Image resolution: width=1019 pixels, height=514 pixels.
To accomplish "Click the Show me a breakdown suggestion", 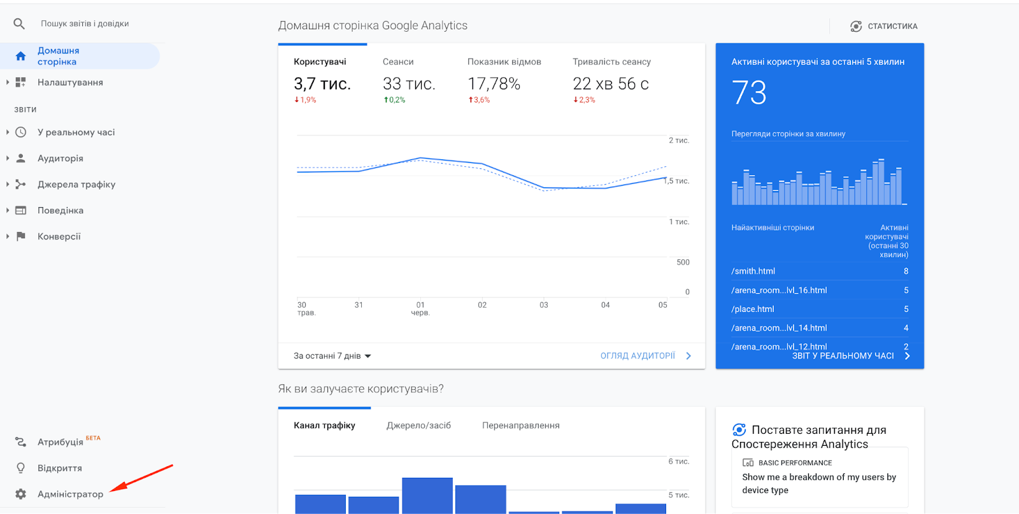I will (x=819, y=483).
